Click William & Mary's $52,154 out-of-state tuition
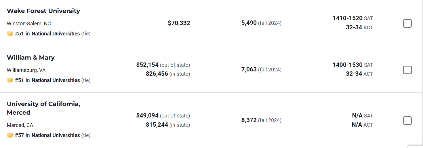423x148 pixels. point(147,65)
